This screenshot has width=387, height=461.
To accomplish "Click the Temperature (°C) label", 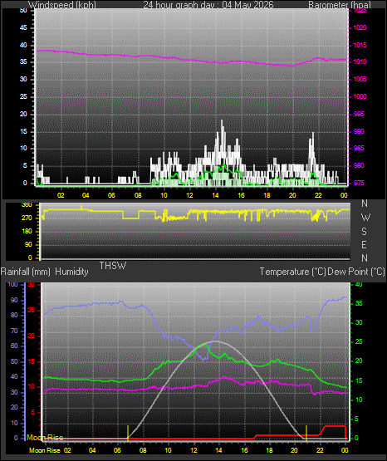I will point(292,272).
